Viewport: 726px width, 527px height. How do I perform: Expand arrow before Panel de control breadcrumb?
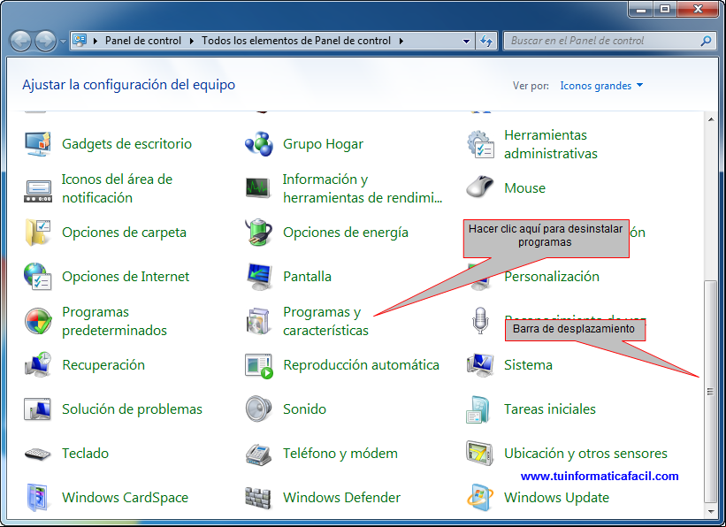coord(96,41)
